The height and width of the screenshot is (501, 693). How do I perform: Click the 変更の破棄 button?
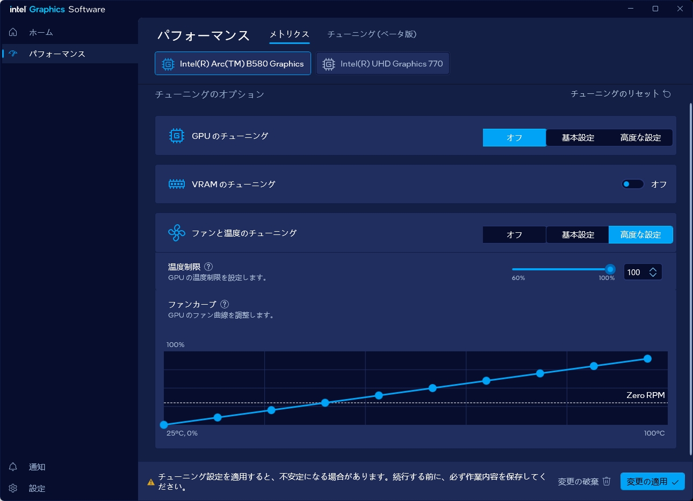pos(584,481)
